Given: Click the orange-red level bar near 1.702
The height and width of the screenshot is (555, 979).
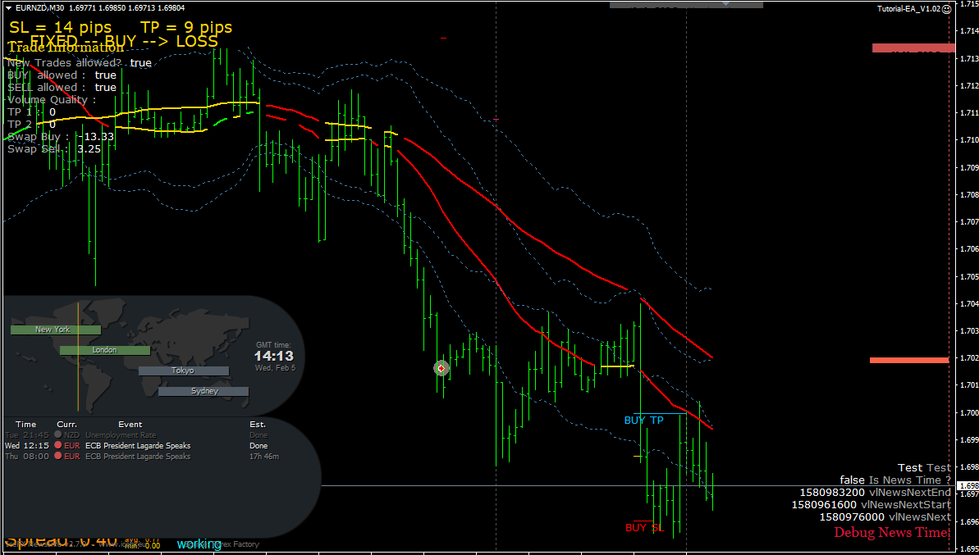Looking at the screenshot, I should 909,361.
